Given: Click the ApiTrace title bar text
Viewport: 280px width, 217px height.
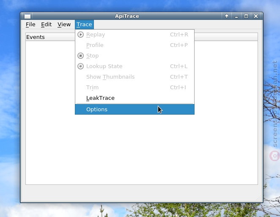Looking at the screenshot, I should [127, 16].
